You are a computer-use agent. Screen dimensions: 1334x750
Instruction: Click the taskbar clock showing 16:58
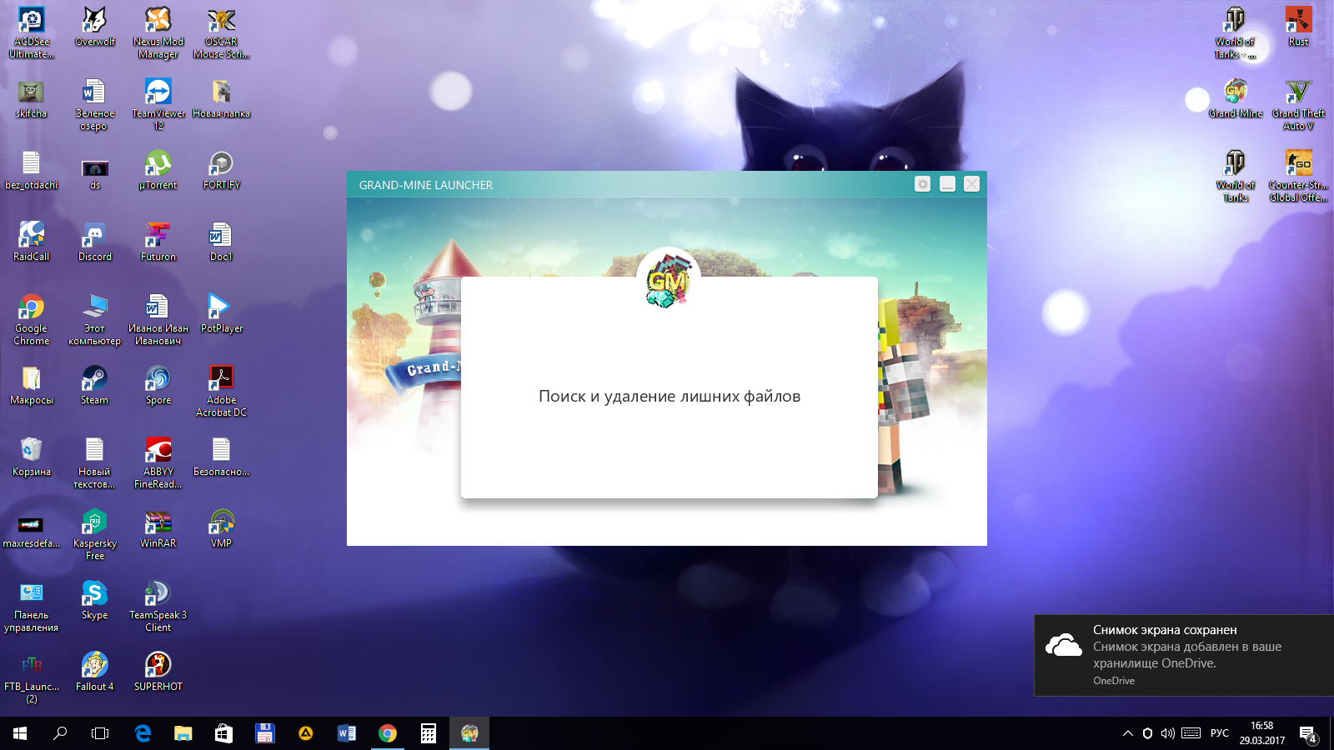coord(1262,733)
